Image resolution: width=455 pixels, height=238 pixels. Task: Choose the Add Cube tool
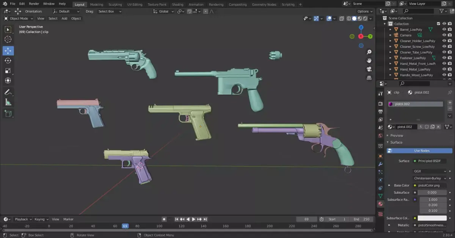[8, 113]
